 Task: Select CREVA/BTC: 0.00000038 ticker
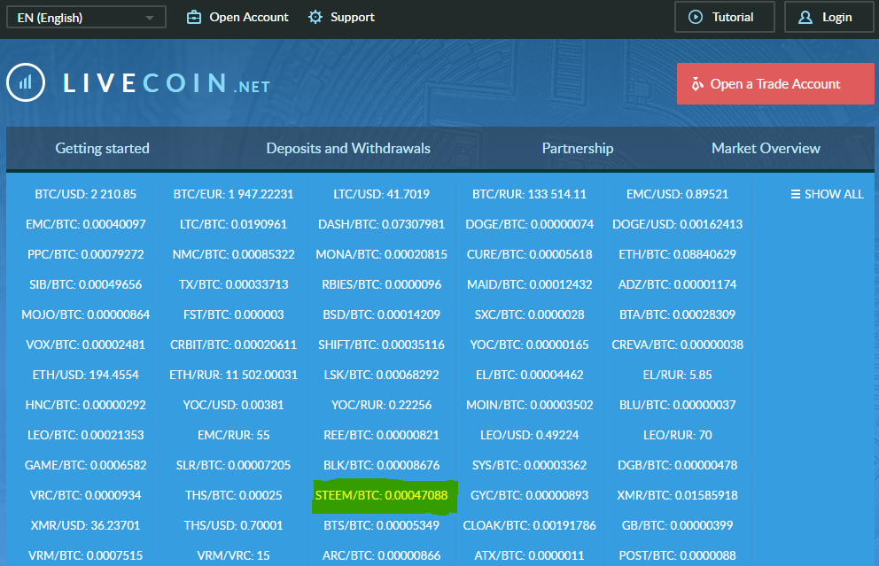point(678,345)
